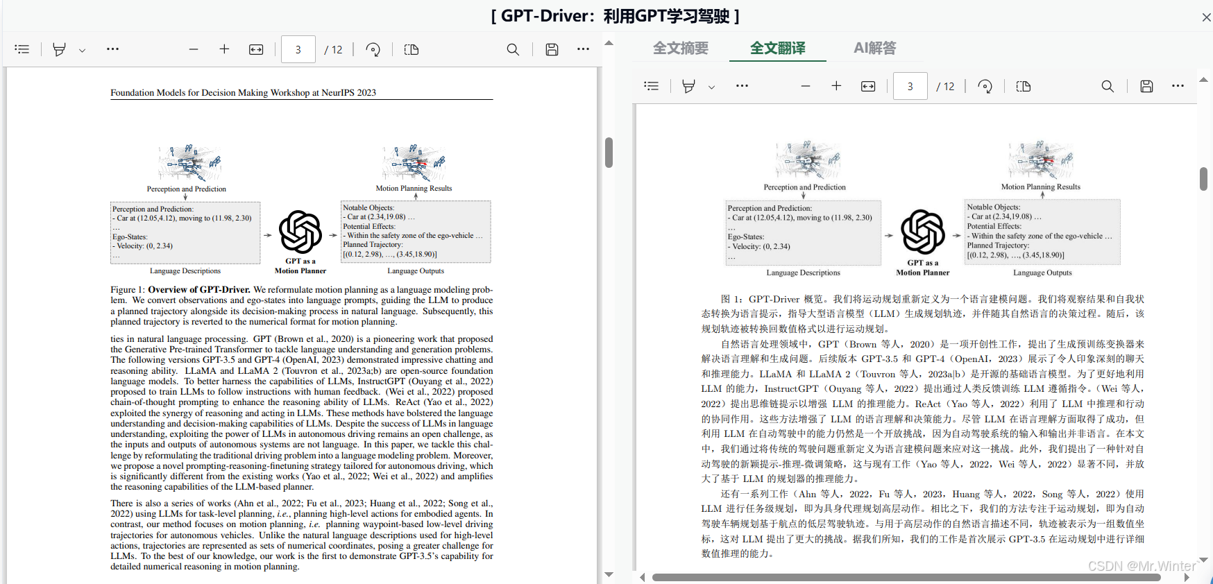Fit right translated page to width
The image size is (1213, 584).
click(868, 86)
